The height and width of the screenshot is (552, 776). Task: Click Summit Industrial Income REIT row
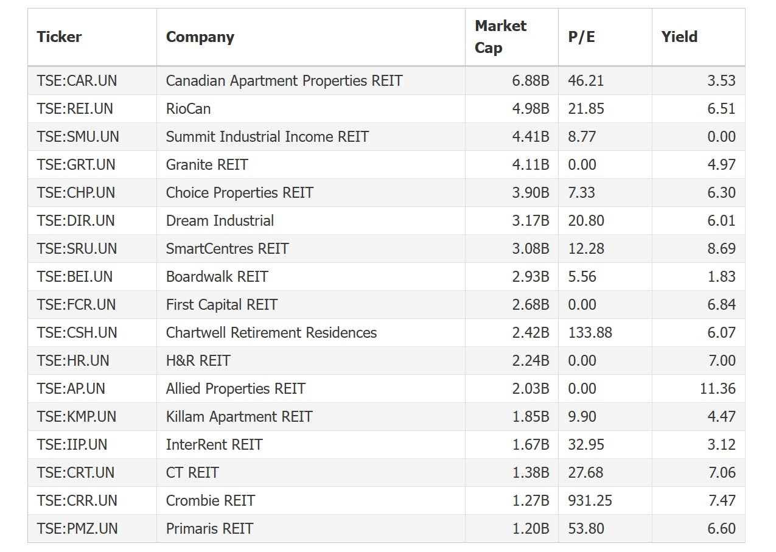tap(386, 136)
